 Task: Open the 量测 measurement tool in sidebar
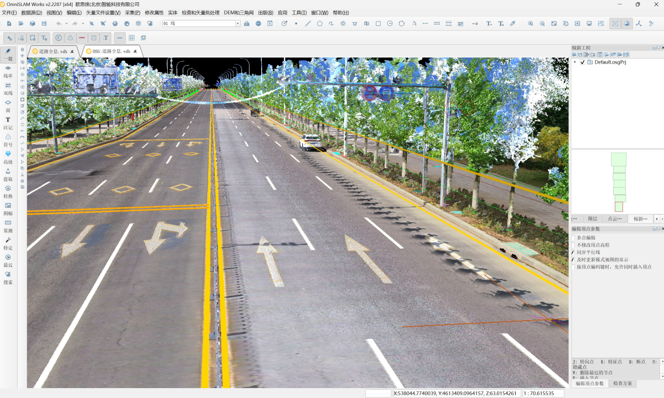(x=8, y=226)
